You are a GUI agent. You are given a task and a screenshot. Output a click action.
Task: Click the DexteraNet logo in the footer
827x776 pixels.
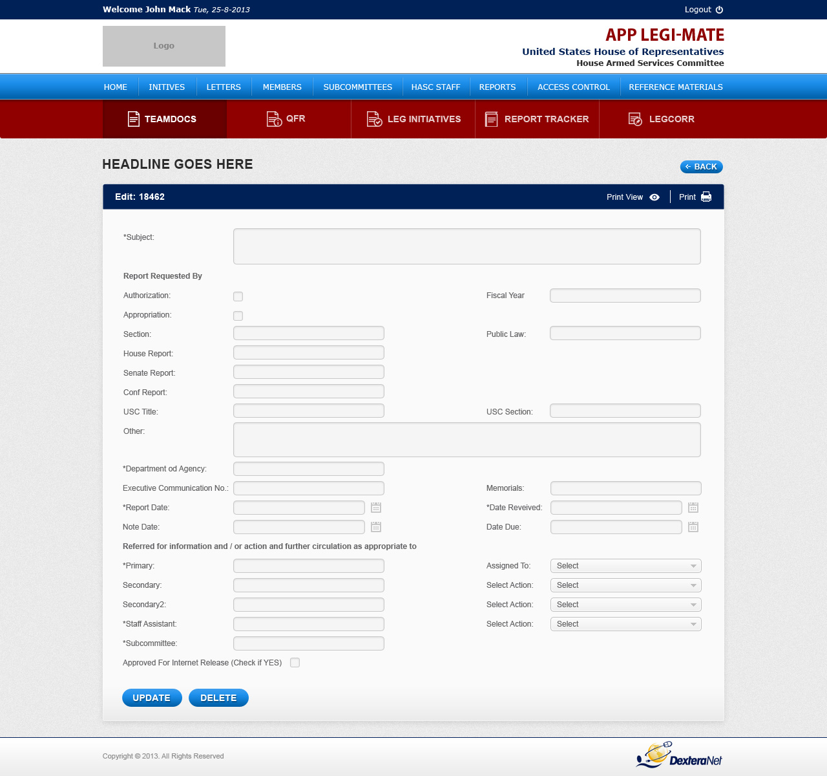coord(679,755)
